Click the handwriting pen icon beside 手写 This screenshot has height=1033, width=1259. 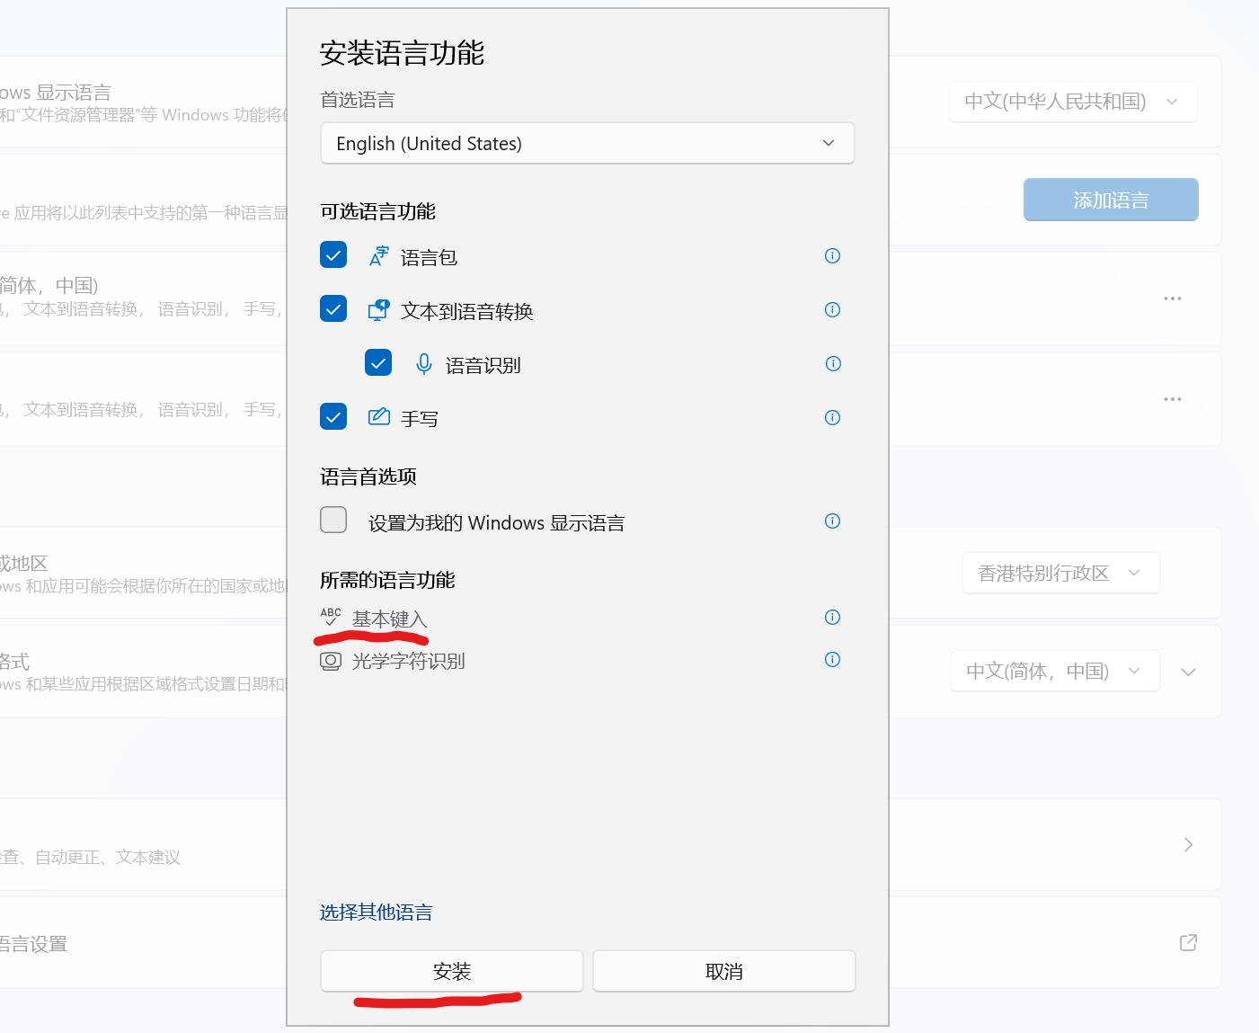point(378,416)
